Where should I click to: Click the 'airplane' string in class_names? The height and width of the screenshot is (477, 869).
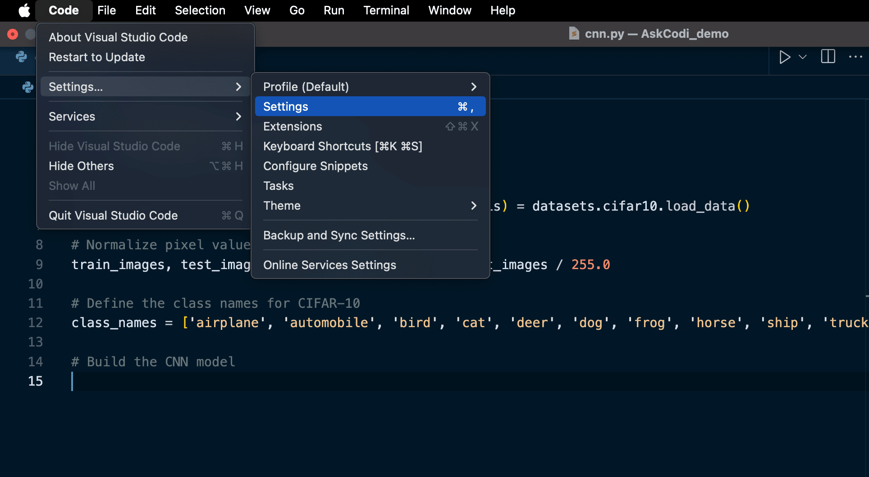(x=227, y=323)
